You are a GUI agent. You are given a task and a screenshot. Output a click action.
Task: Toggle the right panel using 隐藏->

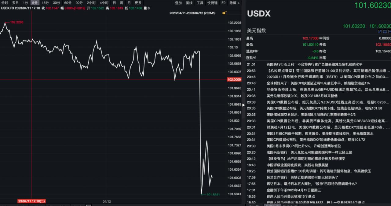pyautogui.click(x=235, y=3)
